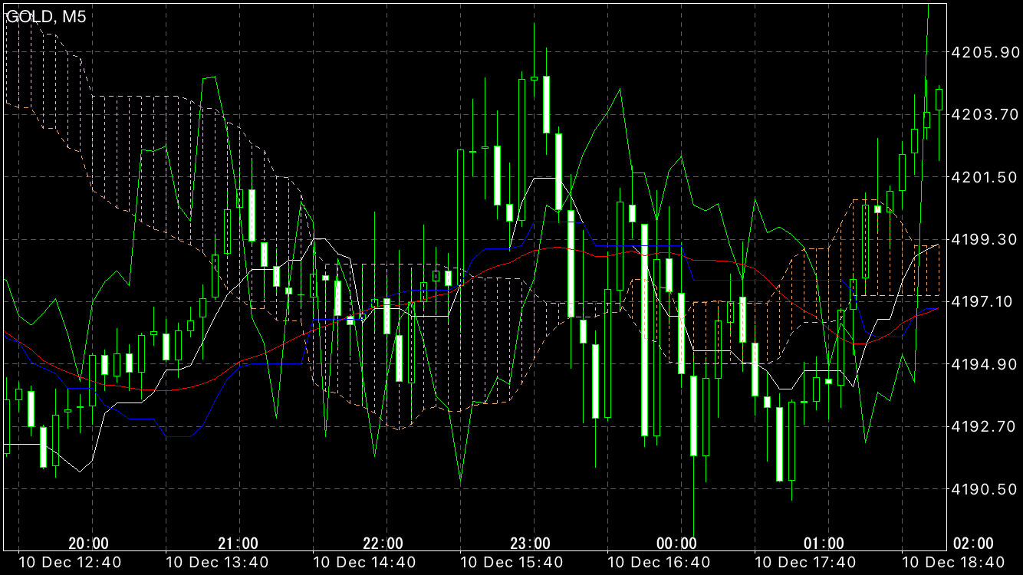
Task: Select the 4199.30 price axis label
Action: (x=983, y=239)
